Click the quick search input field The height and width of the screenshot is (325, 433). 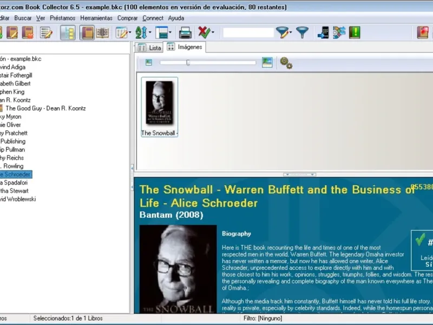248,32
